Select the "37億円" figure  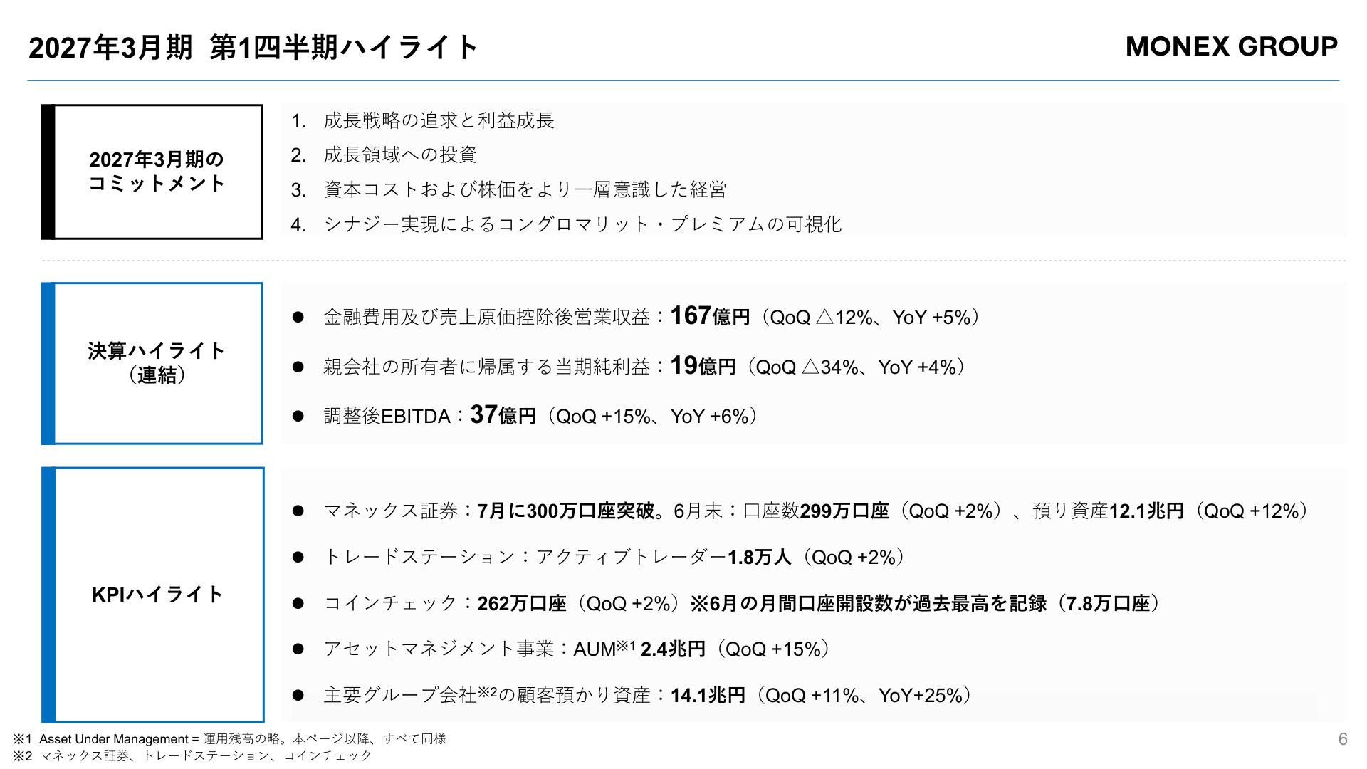coord(503,414)
